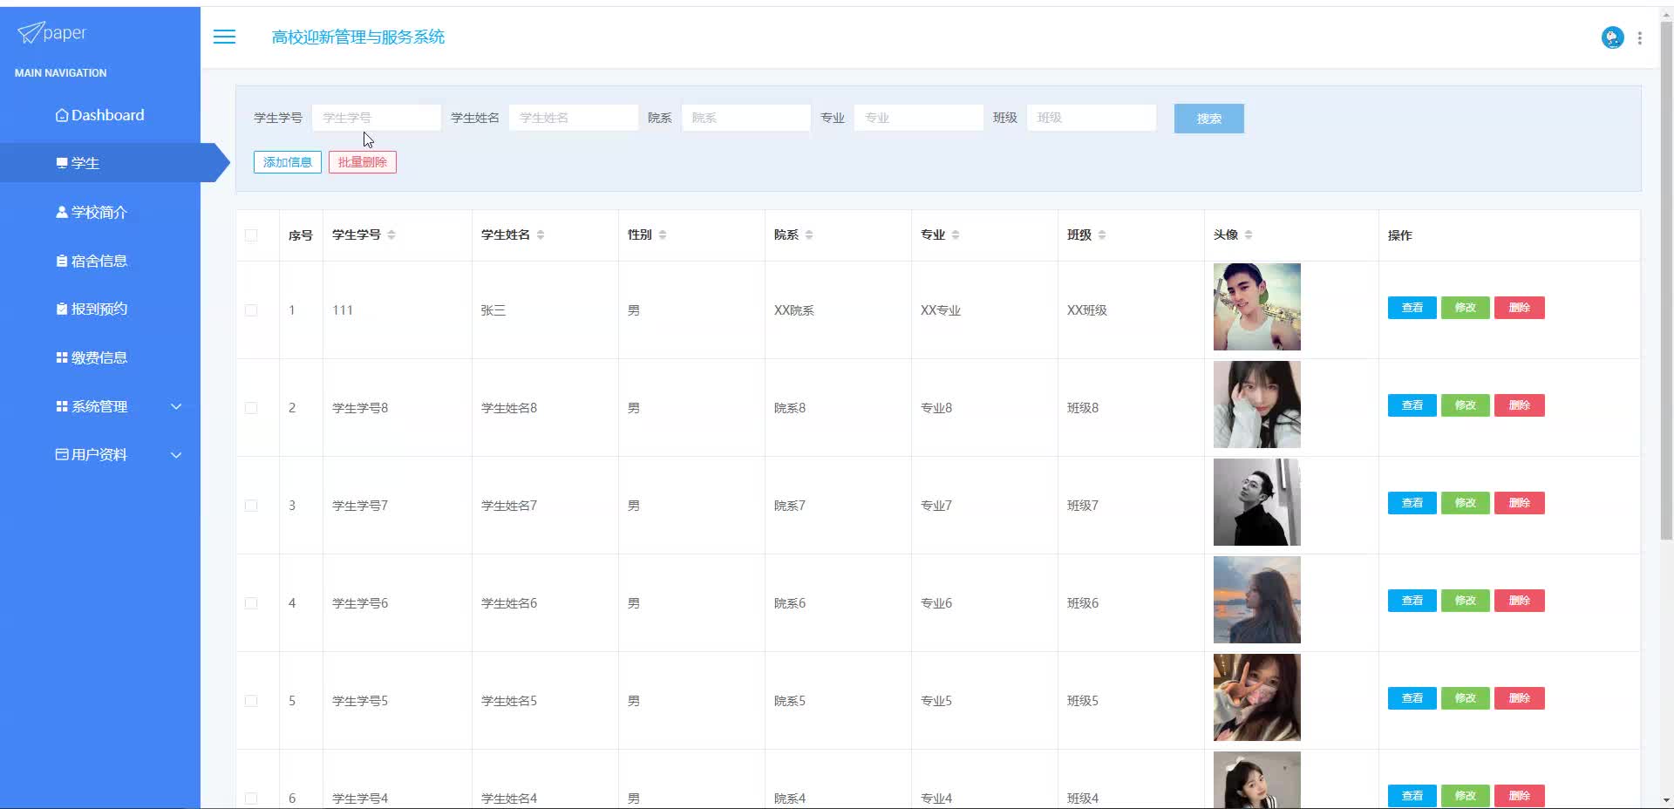This screenshot has width=1674, height=809.
Task: Click the vertical page scrollbar thumb
Action: point(1666,279)
